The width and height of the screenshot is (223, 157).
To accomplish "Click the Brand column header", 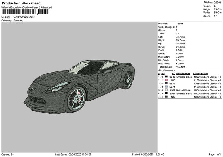I will (204, 74).
